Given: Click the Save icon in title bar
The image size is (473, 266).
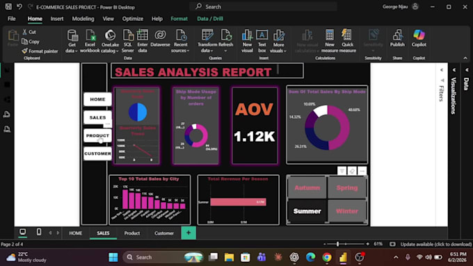Looking at the screenshot, I should click(x=8, y=7).
